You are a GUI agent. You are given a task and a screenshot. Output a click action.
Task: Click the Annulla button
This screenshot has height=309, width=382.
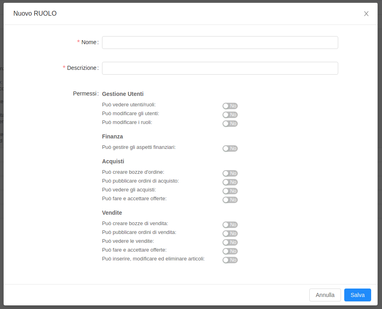[x=325, y=295]
